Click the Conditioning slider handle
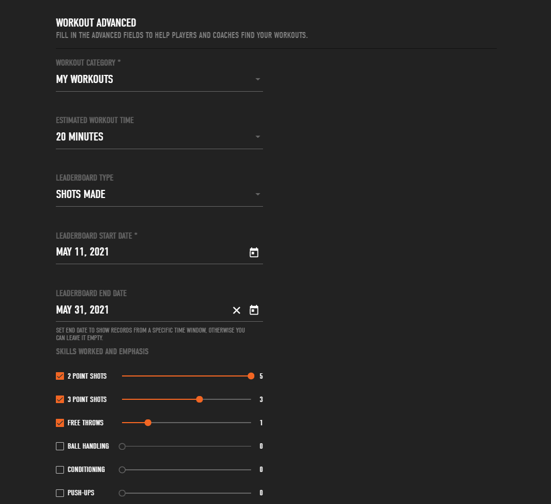The height and width of the screenshot is (504, 551). 122,469
